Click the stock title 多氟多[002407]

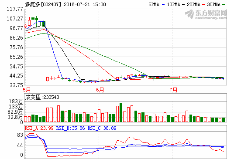43,4
